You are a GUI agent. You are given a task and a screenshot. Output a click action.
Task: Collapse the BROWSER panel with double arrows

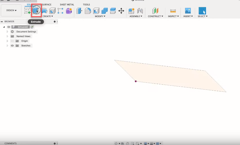coord(2,22)
